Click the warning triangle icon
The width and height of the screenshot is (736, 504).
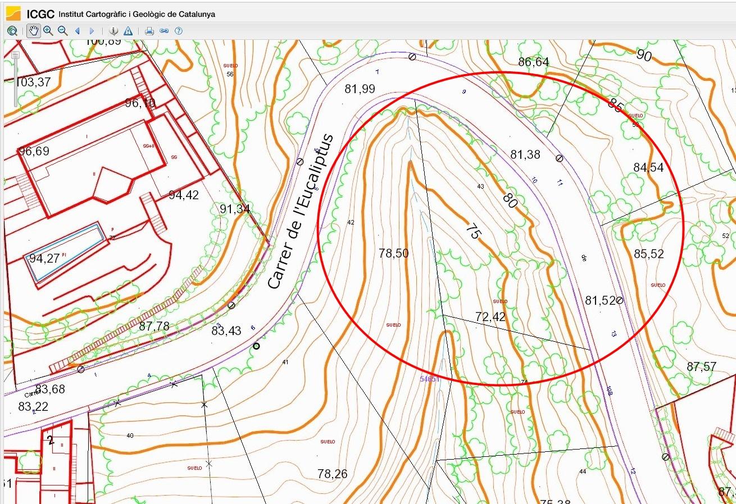click(128, 31)
